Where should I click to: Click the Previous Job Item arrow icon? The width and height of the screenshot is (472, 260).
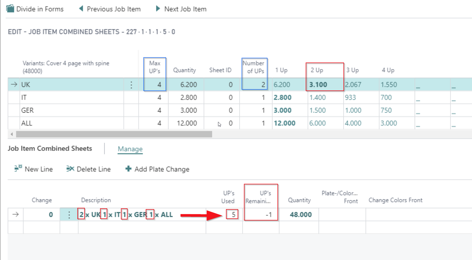point(81,9)
